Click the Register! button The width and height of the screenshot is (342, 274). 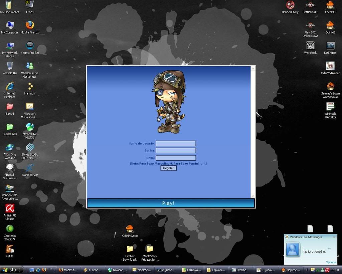click(168, 168)
